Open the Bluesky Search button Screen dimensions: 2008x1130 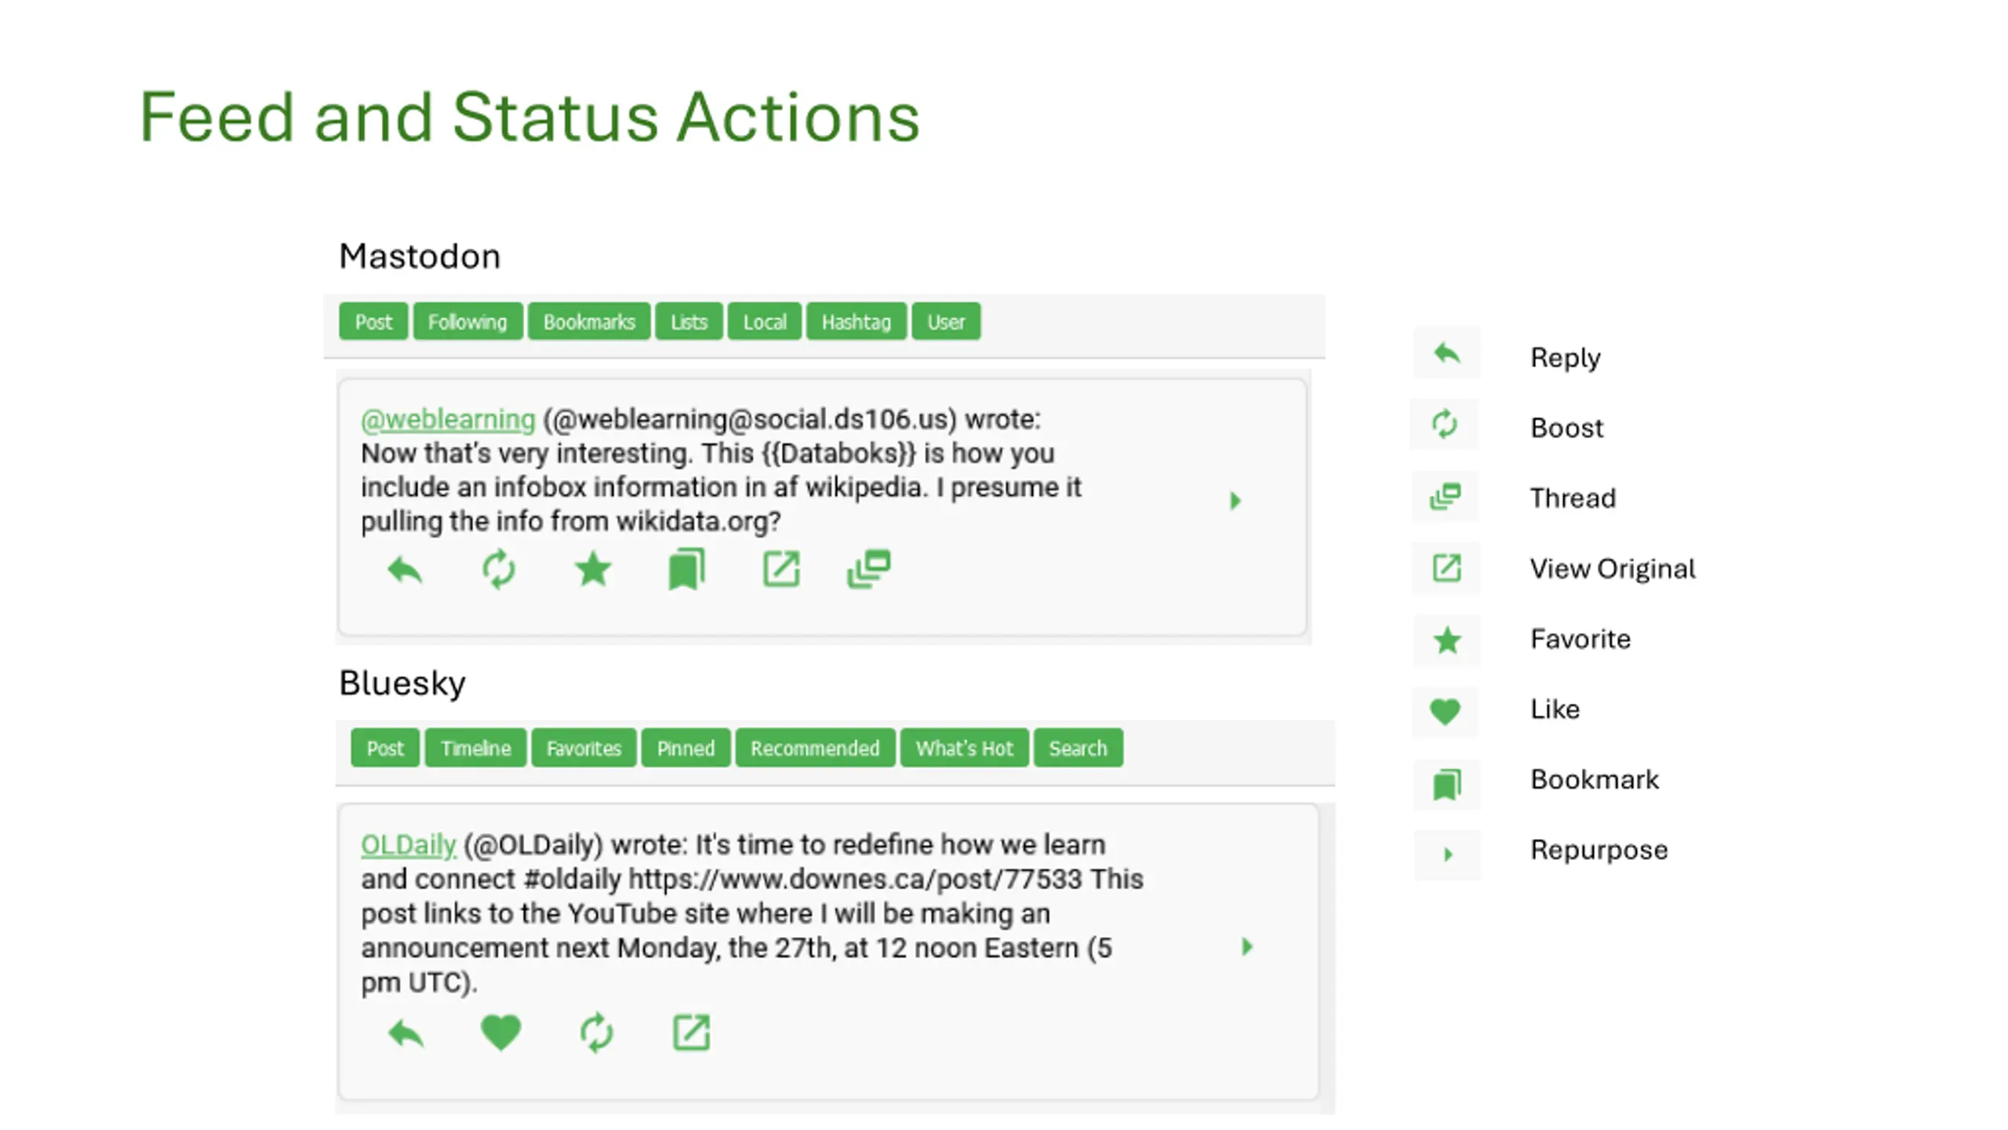tap(1078, 748)
